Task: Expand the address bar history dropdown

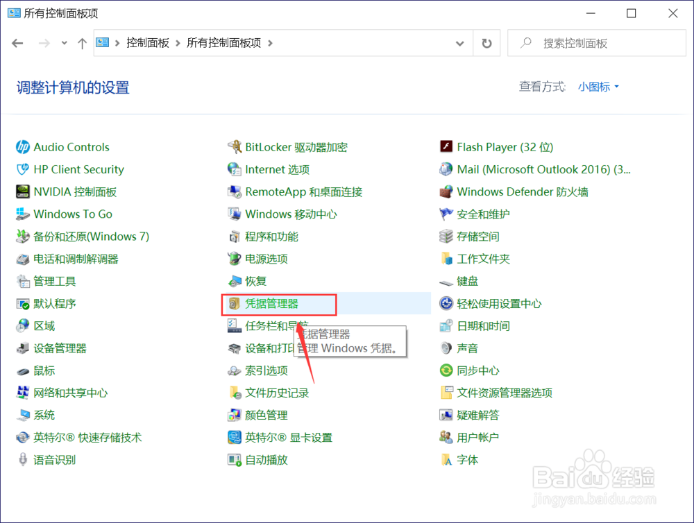Action: pyautogui.click(x=460, y=44)
